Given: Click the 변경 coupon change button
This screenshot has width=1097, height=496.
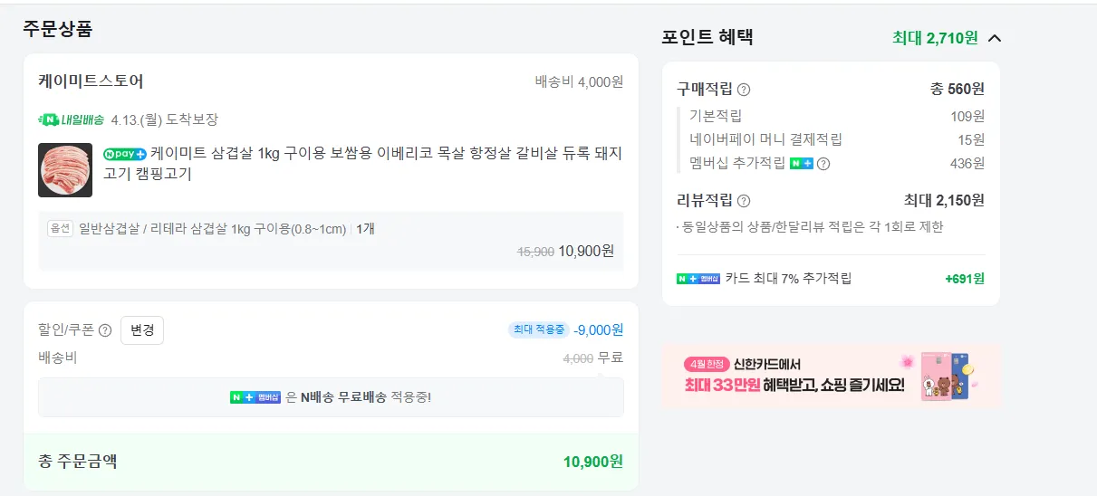Looking at the screenshot, I should [142, 330].
